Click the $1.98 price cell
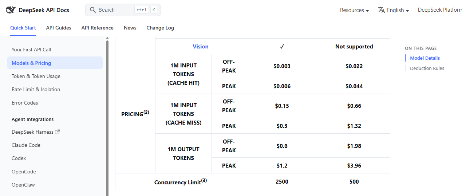 [x=354, y=146]
